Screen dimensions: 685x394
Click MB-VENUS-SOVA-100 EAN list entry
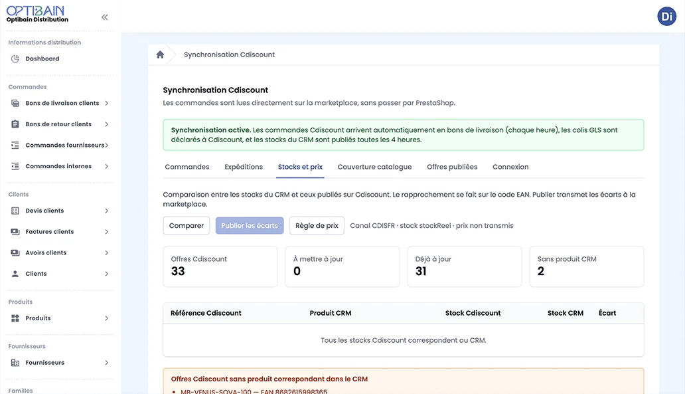click(254, 391)
